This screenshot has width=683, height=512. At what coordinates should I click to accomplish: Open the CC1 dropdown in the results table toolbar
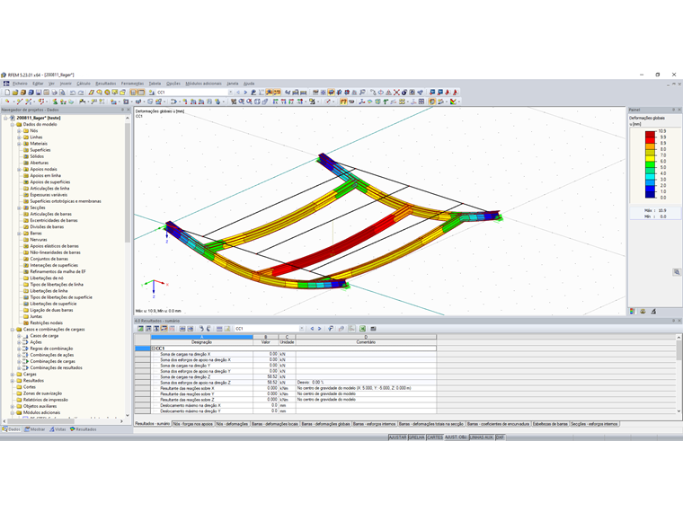click(301, 329)
